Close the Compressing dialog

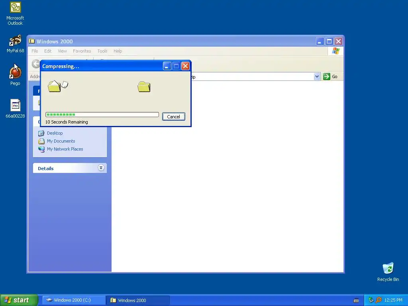click(185, 66)
